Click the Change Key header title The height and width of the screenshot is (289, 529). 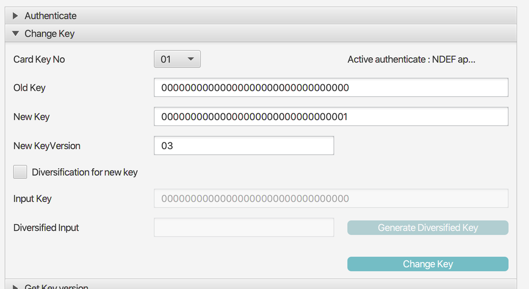click(x=49, y=34)
